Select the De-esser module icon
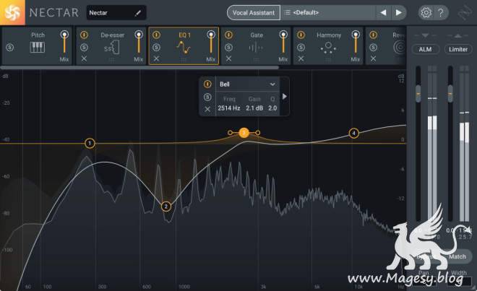Viewport: 477px width, 291px height. (112, 48)
